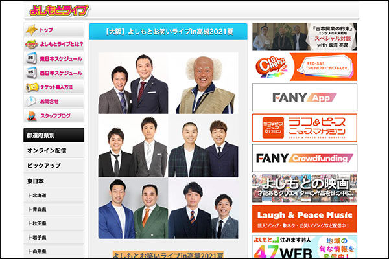
Task: Select 東日本 region
Action: [54, 181]
